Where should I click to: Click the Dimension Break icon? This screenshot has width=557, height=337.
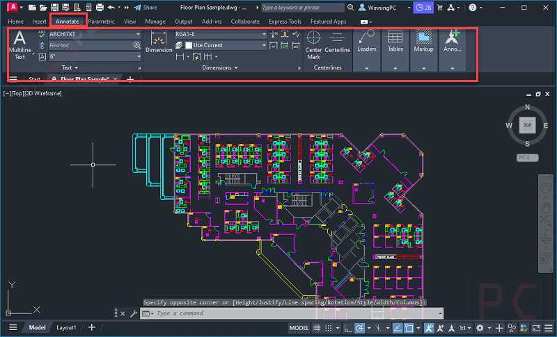[x=274, y=34]
